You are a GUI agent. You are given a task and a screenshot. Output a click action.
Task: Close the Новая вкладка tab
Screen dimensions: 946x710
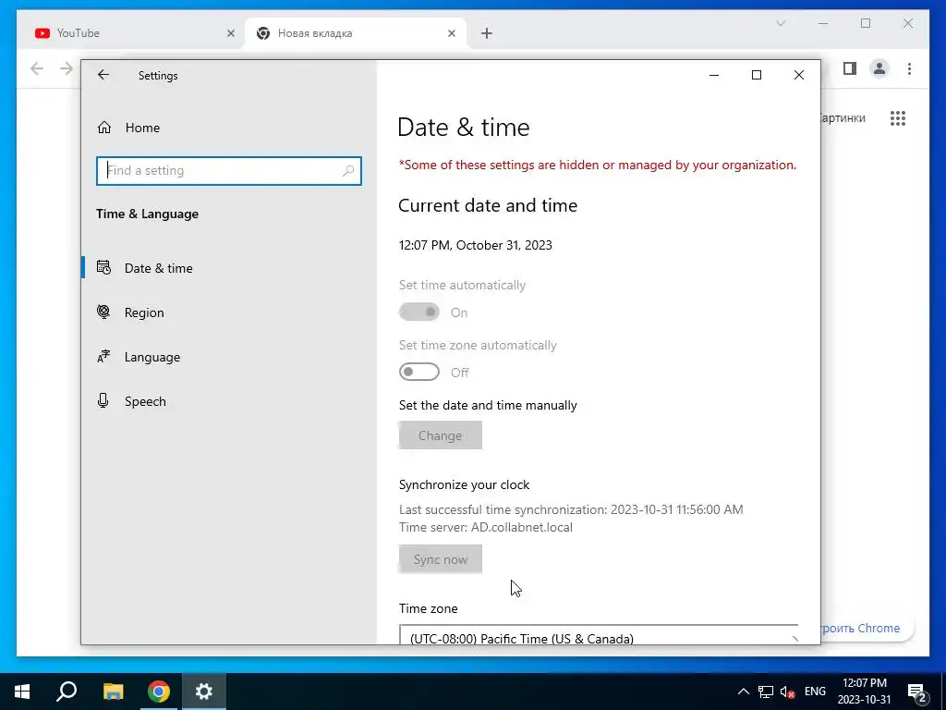pyautogui.click(x=451, y=34)
